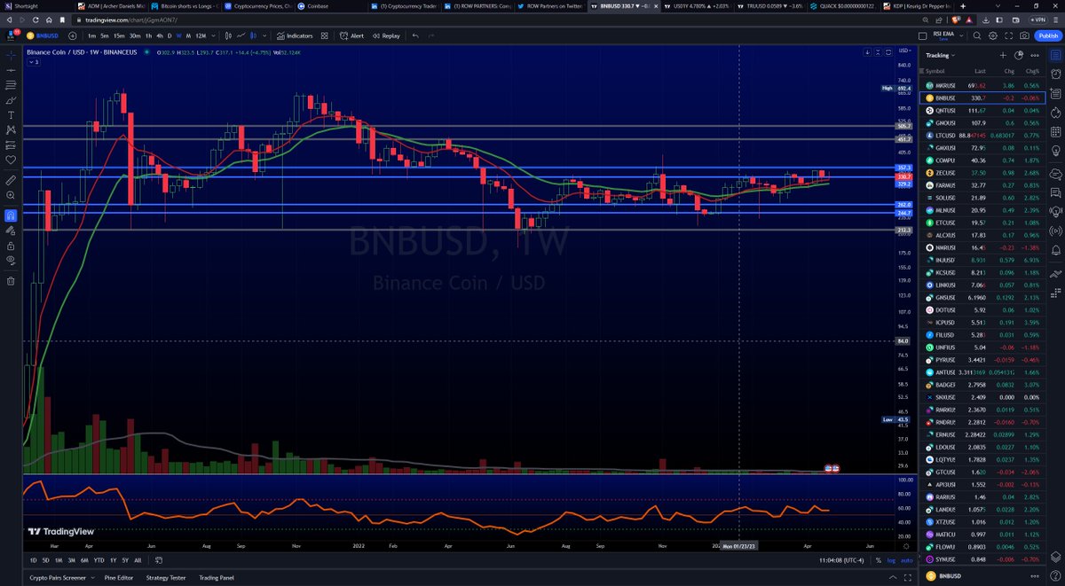Create an Alert from the top toolbar
Screen dimensions: 1065x586
(x=351, y=35)
